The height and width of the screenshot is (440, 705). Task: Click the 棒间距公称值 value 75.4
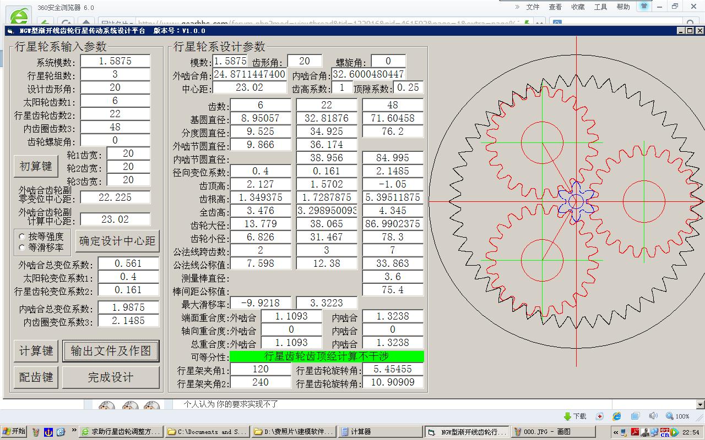393,290
